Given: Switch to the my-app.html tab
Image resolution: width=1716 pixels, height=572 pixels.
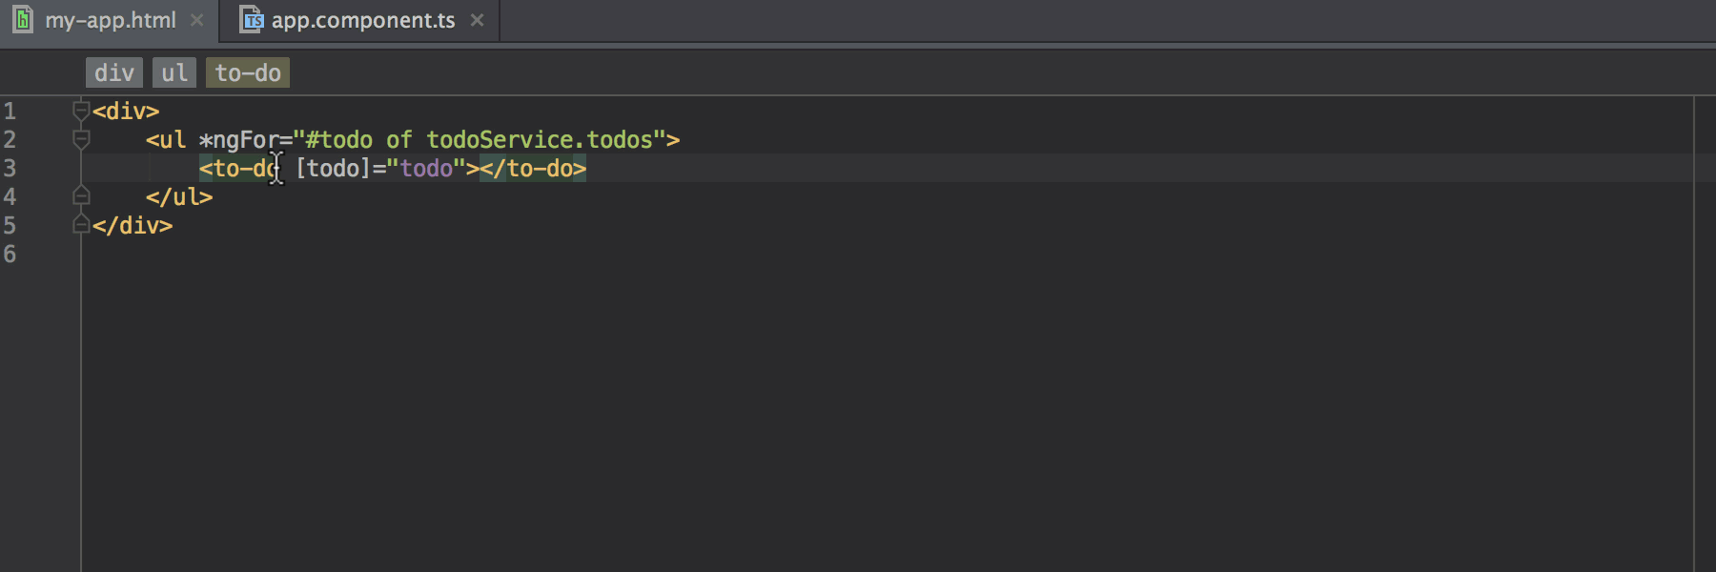Looking at the screenshot, I should click(110, 20).
